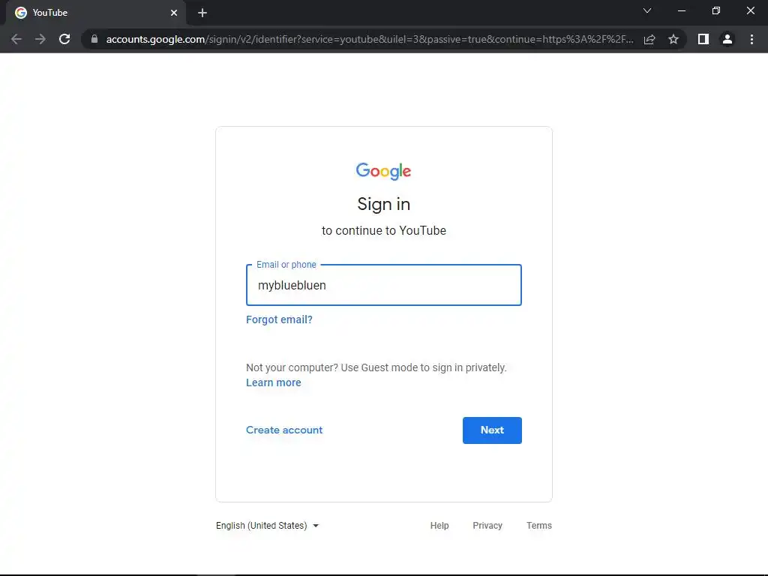This screenshot has width=768, height=576.
Task: Click the 'Not your computer?' guest mode text
Action: point(376,367)
